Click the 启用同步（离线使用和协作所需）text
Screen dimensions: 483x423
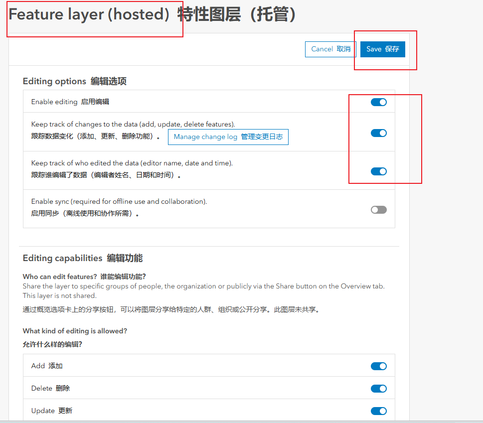point(85,213)
